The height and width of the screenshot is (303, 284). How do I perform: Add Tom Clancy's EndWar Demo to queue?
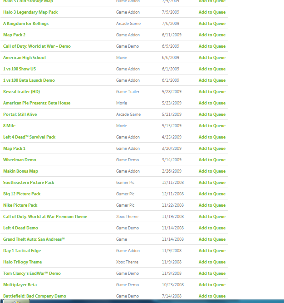pos(212,273)
